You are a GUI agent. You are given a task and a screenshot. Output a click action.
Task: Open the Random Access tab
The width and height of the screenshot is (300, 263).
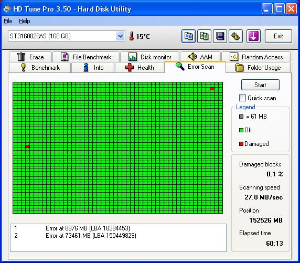(x=256, y=57)
